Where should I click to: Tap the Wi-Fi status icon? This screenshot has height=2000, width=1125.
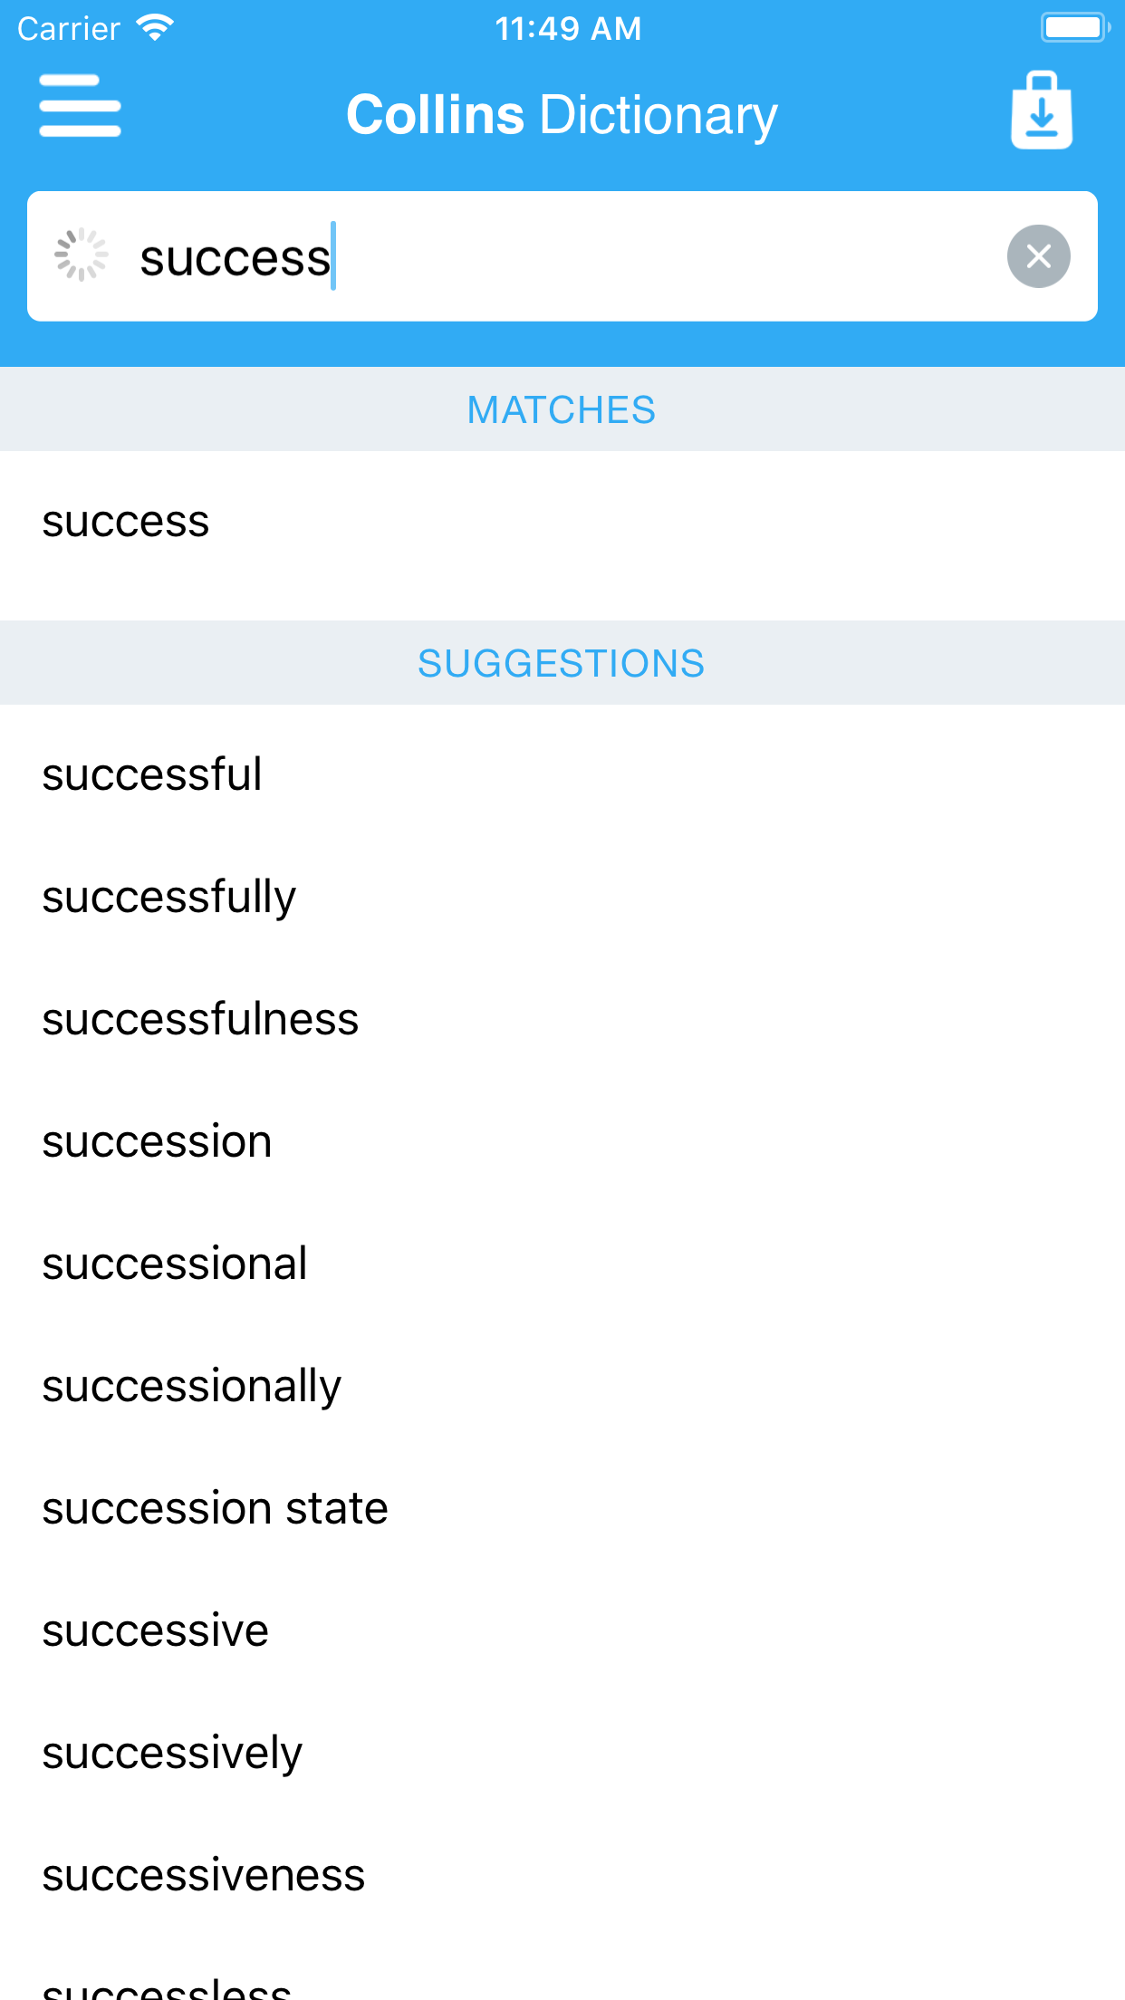click(155, 28)
